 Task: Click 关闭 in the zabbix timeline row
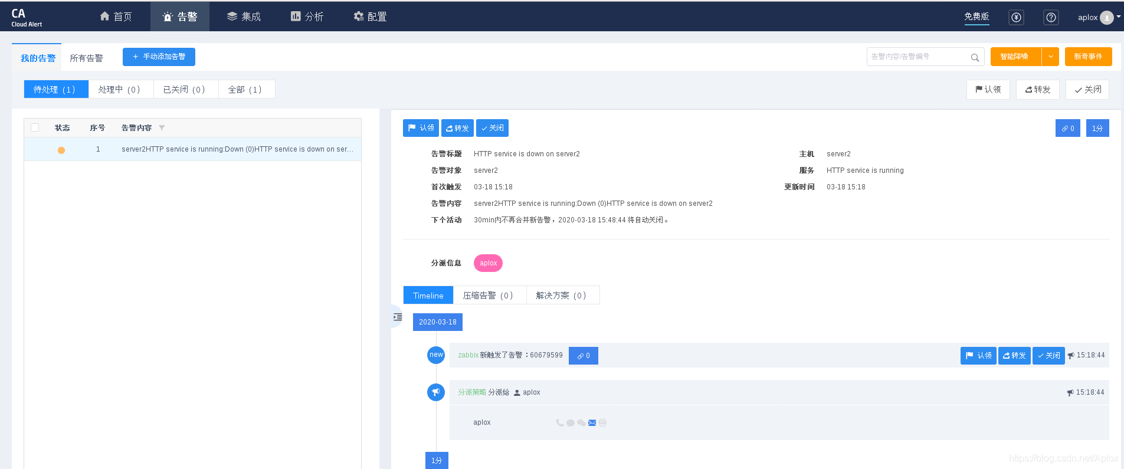coord(1048,356)
